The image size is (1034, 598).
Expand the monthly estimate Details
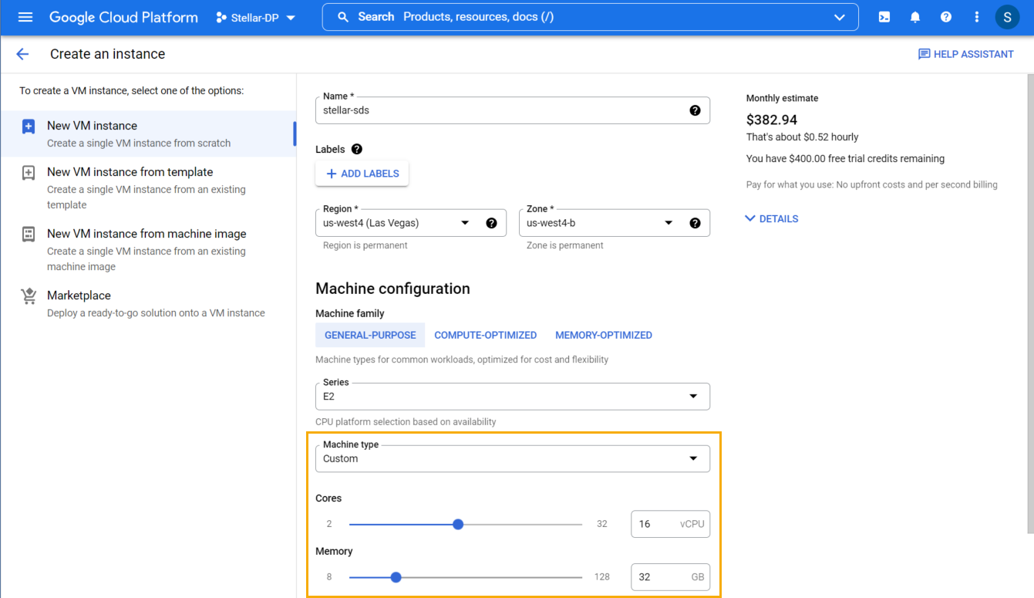[771, 218]
